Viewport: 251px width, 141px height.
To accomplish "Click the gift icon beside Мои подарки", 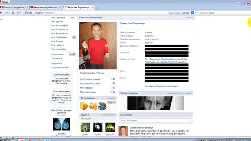I will 114,88.
